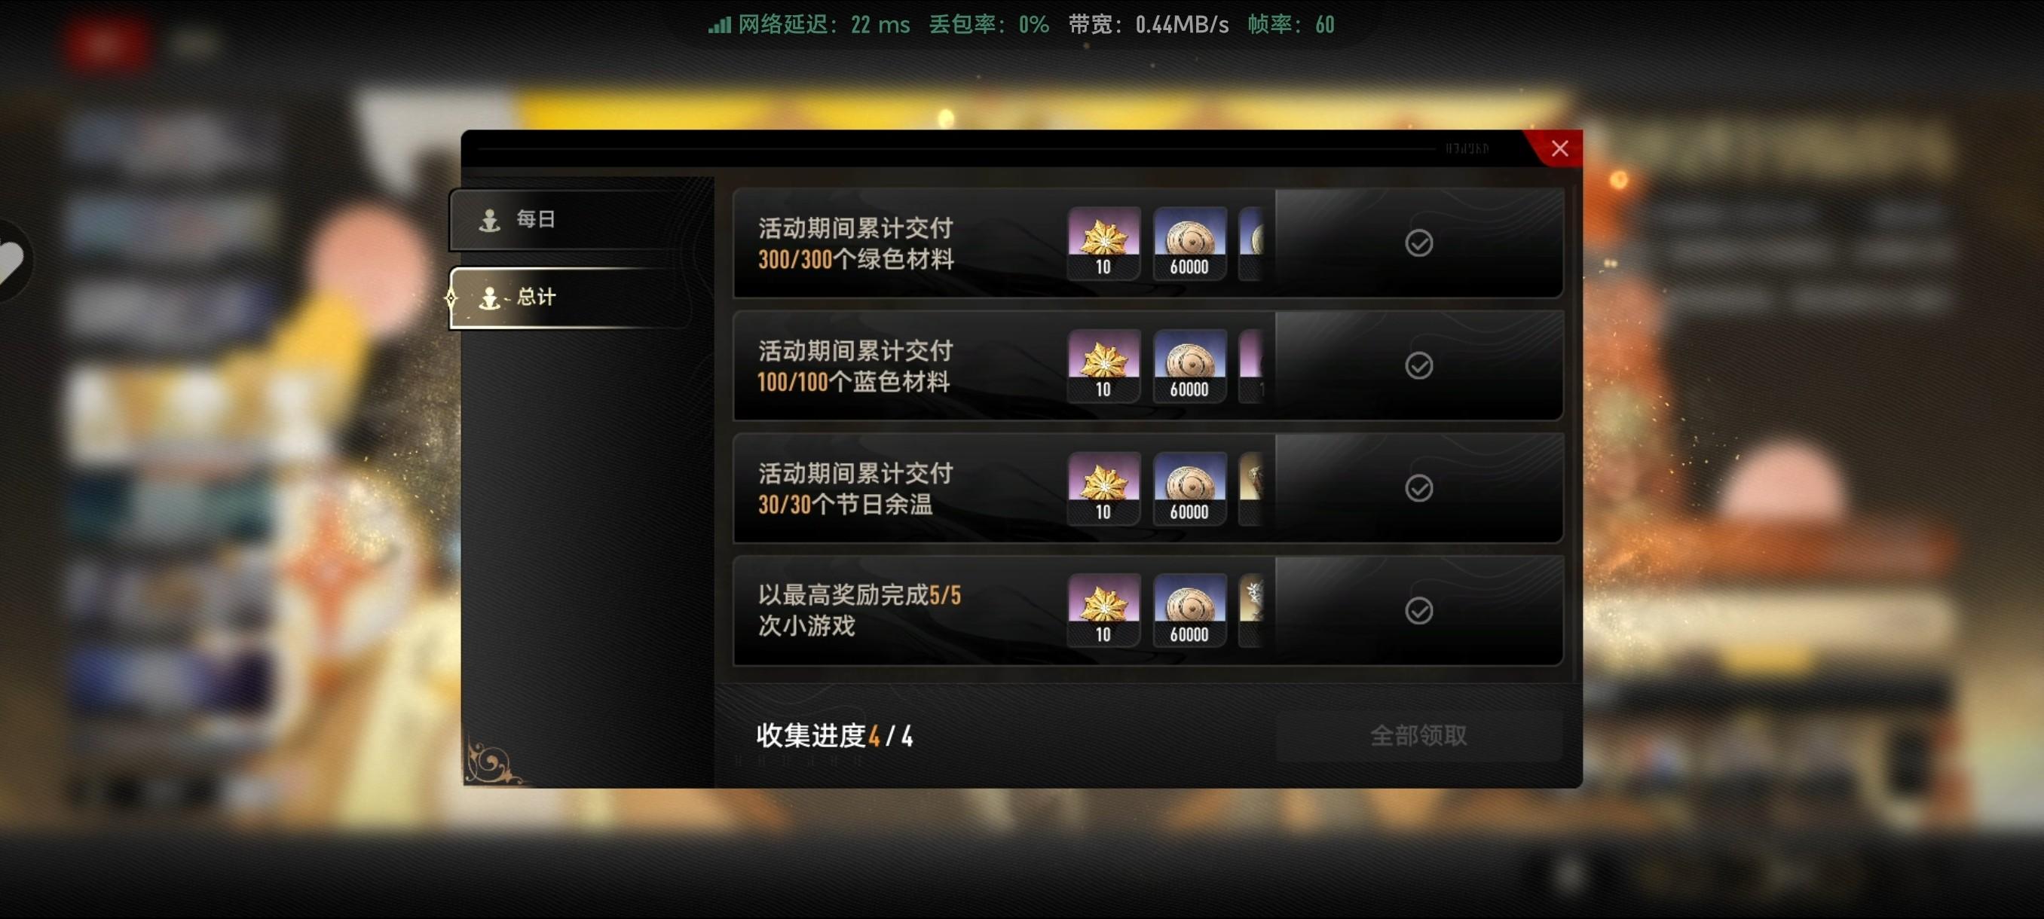Image resolution: width=2044 pixels, height=919 pixels.
Task: Tap partially hidden third reward in blue row
Action: (x=1251, y=365)
